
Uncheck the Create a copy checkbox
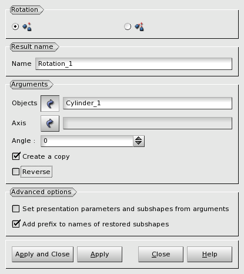pos(16,156)
